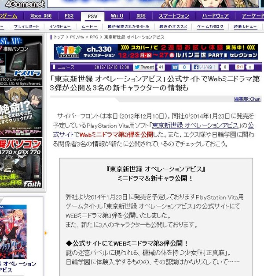Click the Google +1 button
The height and width of the screenshot is (276, 264).
coord(240,67)
